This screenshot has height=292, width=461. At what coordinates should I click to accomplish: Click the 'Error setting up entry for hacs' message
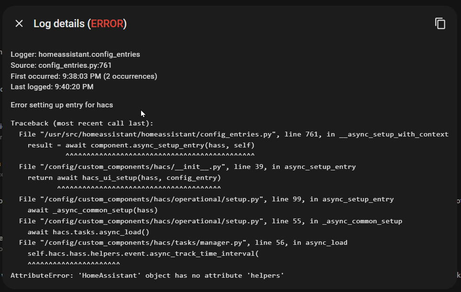point(62,105)
